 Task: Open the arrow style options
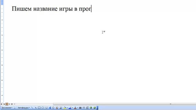pyautogui.click(x=87, y=108)
